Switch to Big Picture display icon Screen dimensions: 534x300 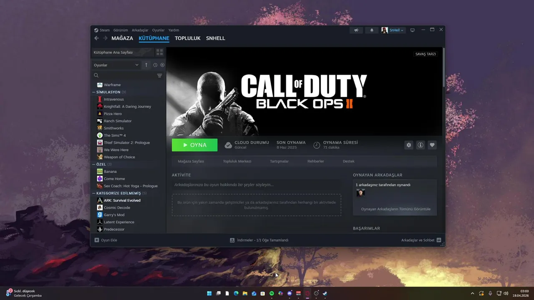[413, 30]
